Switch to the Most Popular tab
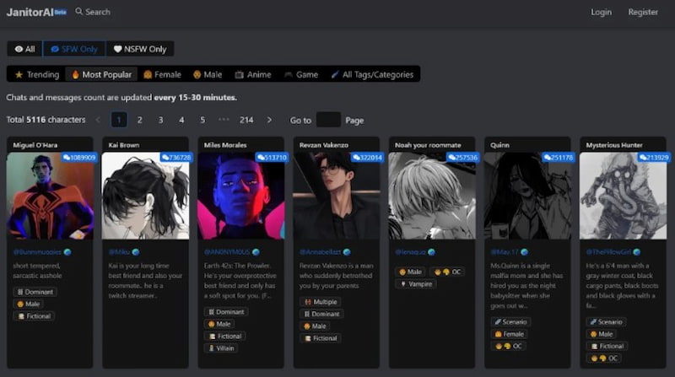The width and height of the screenshot is (675, 377). (101, 74)
